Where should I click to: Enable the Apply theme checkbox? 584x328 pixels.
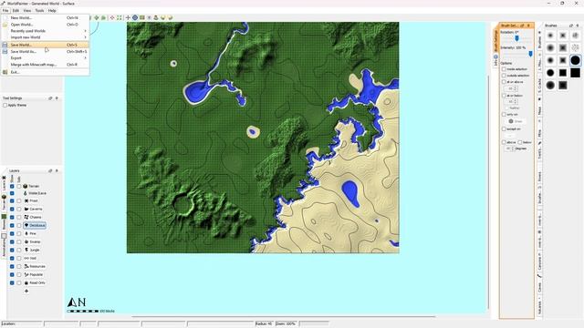click(x=5, y=106)
